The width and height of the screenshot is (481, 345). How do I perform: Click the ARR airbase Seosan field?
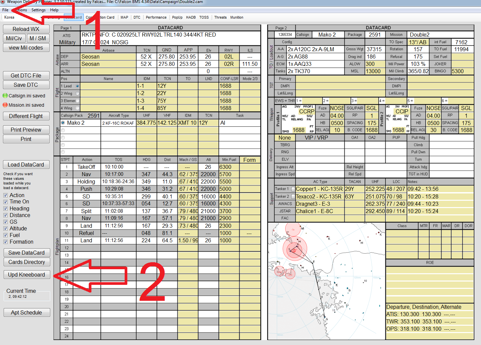coord(108,64)
